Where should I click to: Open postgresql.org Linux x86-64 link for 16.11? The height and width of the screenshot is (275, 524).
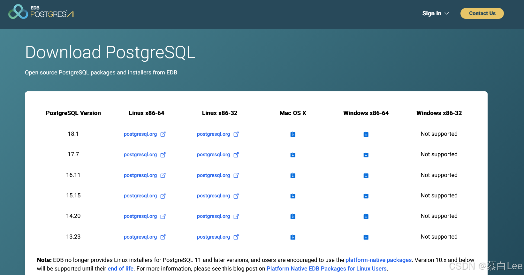(145, 175)
